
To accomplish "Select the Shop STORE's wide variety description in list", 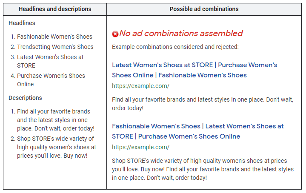I will 56,147.
